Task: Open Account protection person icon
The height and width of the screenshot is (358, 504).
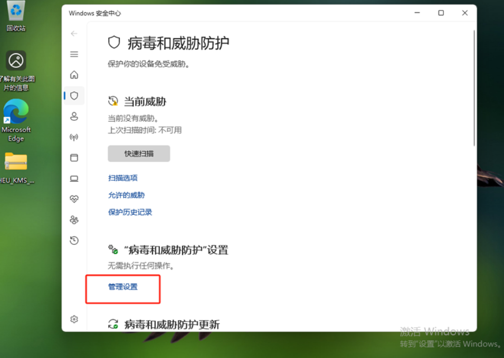Action: point(74,116)
